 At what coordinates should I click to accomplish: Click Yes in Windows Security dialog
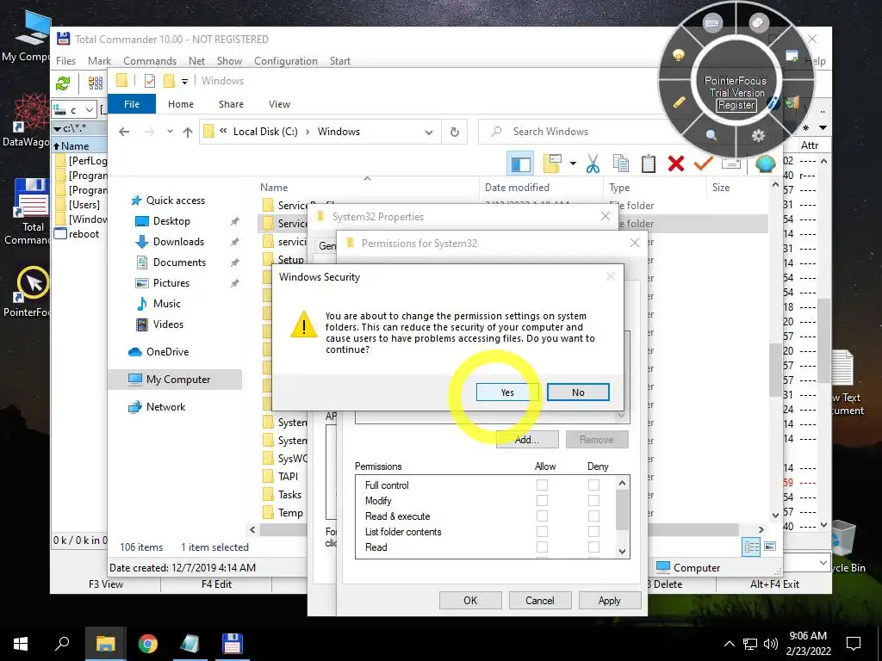(506, 392)
